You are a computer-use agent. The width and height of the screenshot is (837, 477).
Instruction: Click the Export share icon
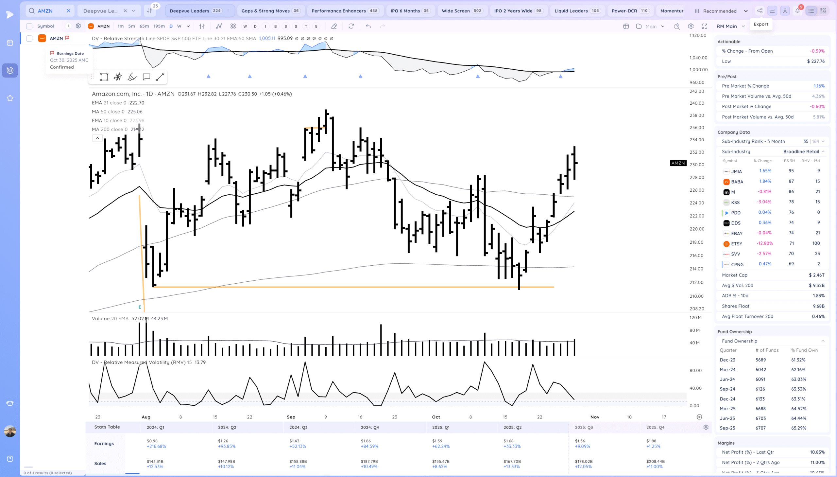coord(760,11)
